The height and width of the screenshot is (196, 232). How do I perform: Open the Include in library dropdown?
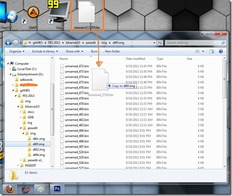point(45,51)
